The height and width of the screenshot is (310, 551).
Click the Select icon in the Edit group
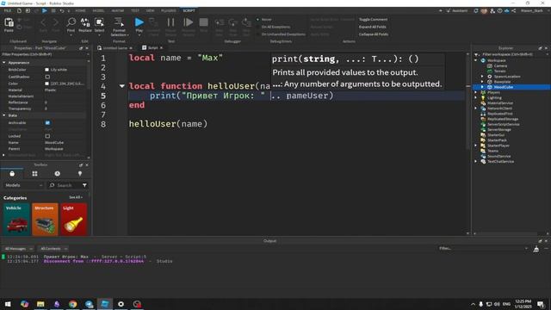pos(100,23)
